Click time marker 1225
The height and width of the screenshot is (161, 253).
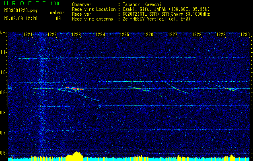tap(124, 35)
